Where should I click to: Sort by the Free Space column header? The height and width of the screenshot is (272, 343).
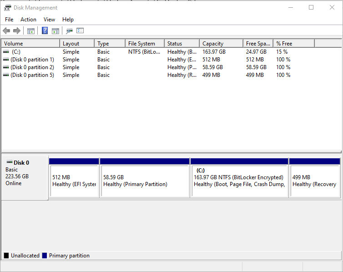(x=258, y=44)
